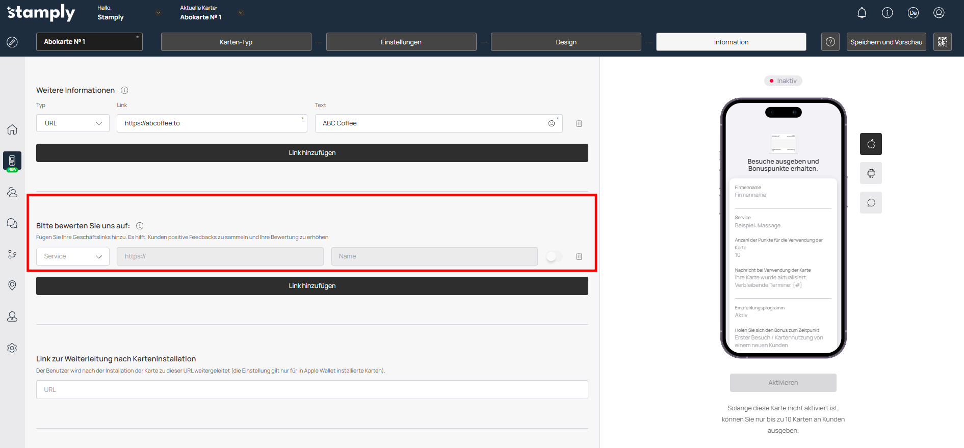964x448 pixels.
Task: Open the QR code icon button
Action: 942,42
